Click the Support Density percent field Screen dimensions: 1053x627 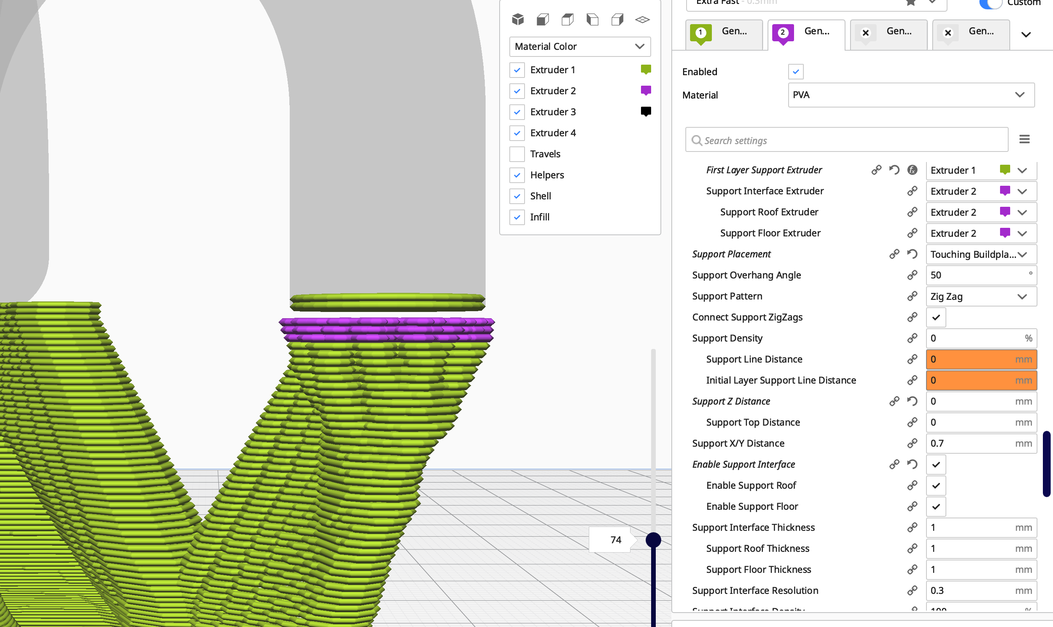(981, 338)
